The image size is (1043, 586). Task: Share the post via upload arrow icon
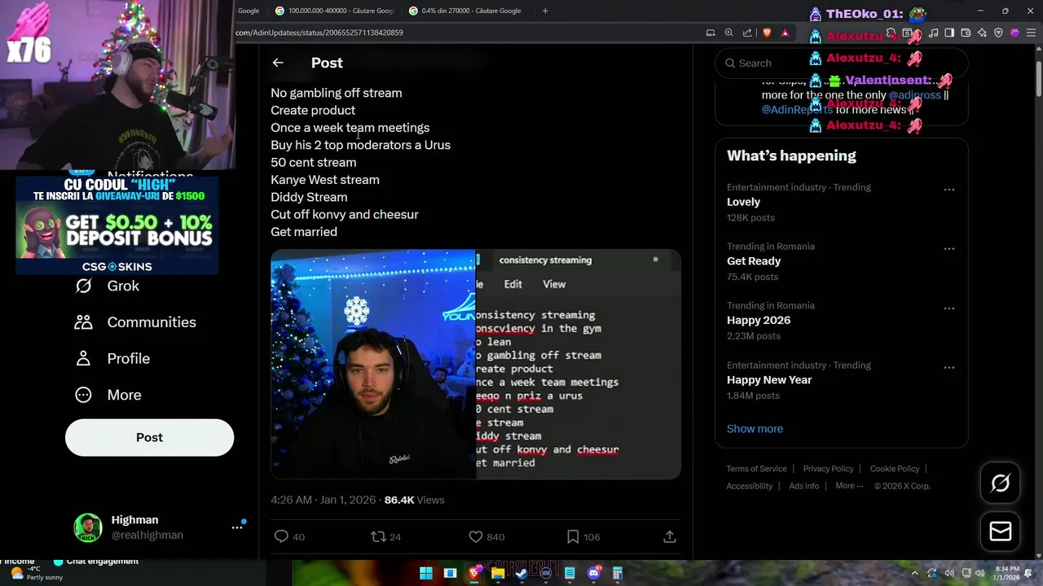click(669, 536)
